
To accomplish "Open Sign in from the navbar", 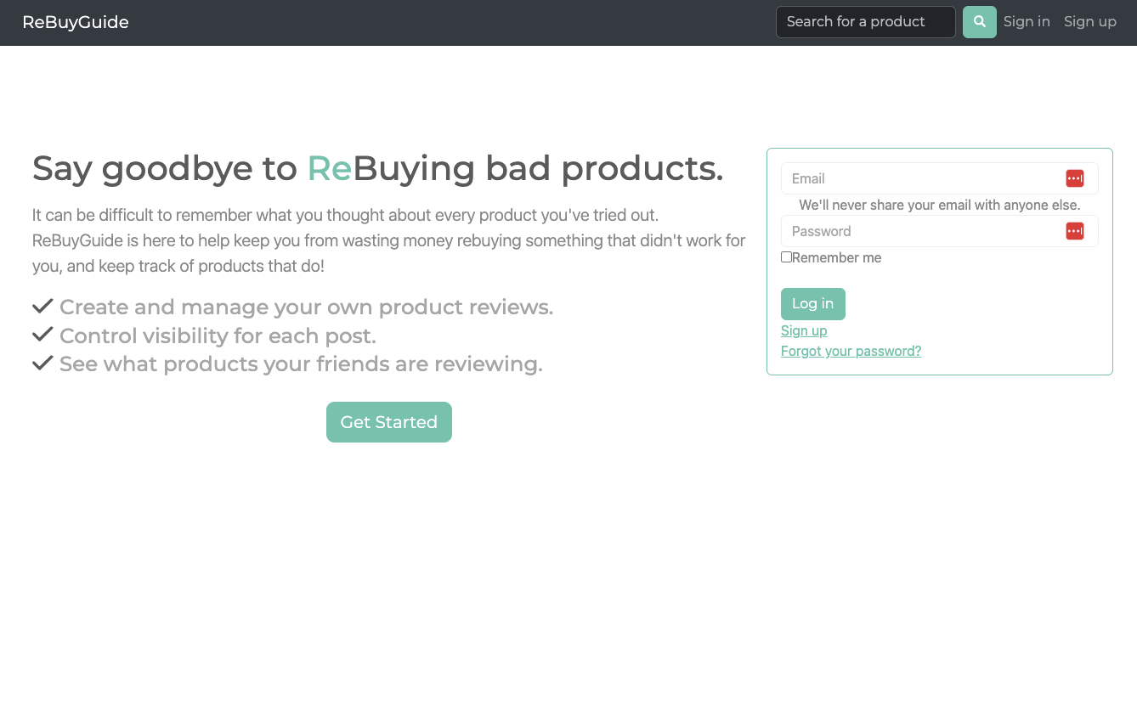I will click(1027, 22).
